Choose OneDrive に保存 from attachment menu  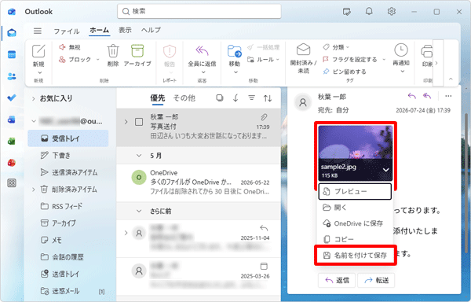pos(355,223)
